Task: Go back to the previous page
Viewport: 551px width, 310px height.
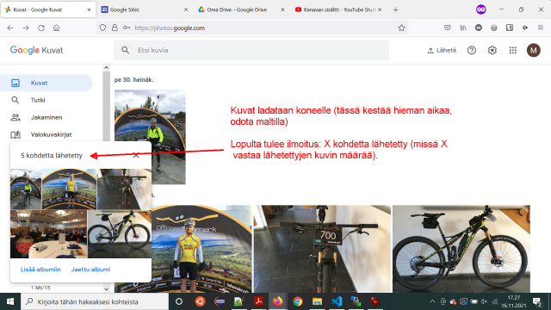Action: 10,28
